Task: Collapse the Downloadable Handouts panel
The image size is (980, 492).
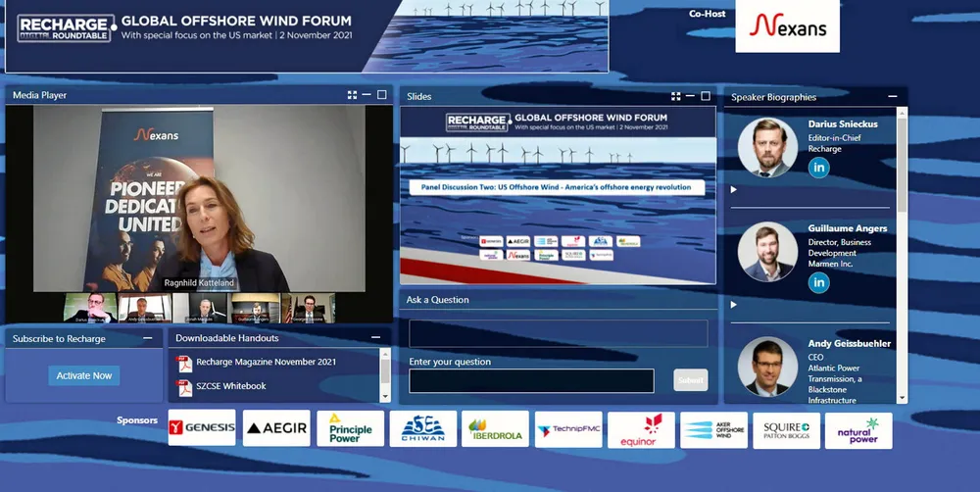Action: point(375,338)
